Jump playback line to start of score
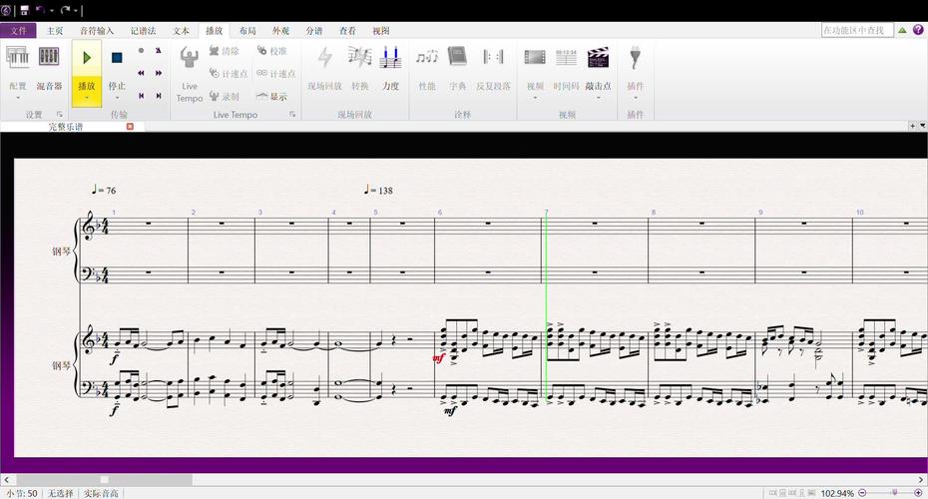 coord(141,95)
